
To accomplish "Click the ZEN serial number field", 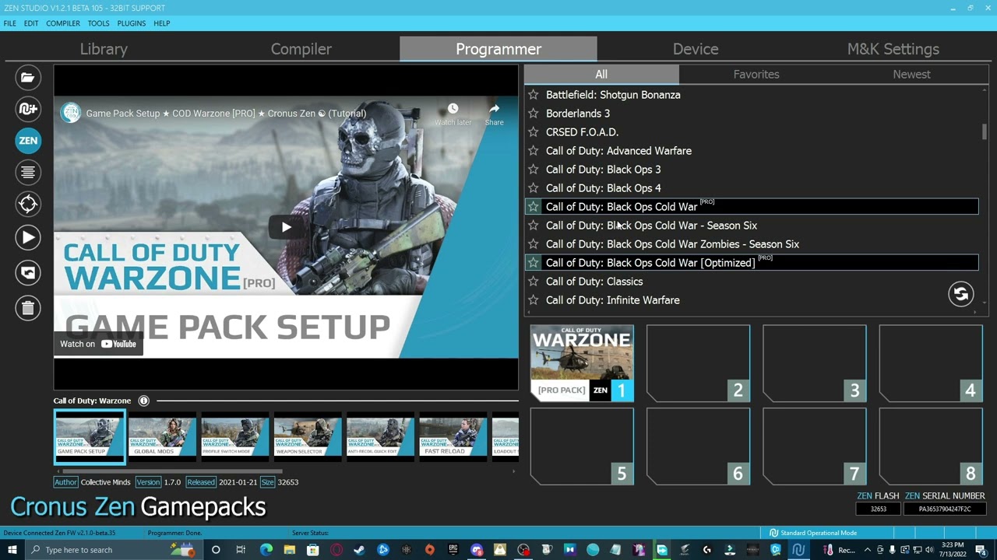I will (x=944, y=509).
